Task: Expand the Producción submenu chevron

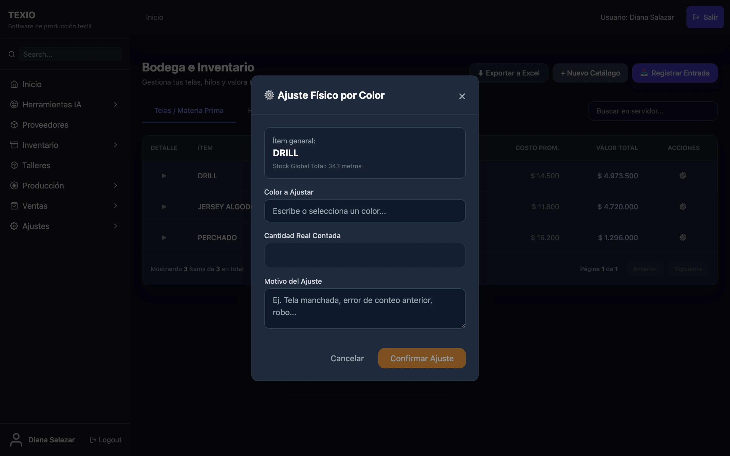Action: [x=116, y=185]
